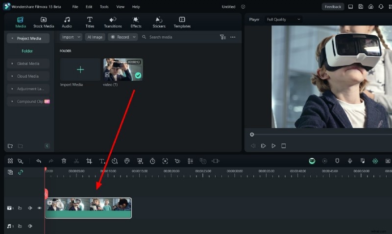Open the adjust sliders icon

tap(190, 161)
